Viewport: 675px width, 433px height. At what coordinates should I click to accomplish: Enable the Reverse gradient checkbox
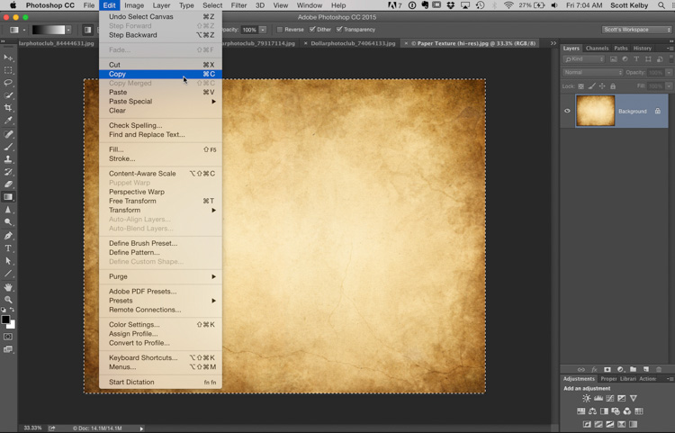(x=280, y=30)
